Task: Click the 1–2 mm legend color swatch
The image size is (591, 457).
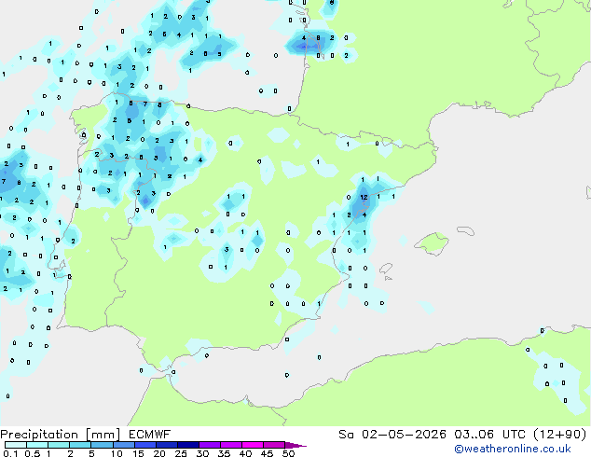Action: coord(59,445)
